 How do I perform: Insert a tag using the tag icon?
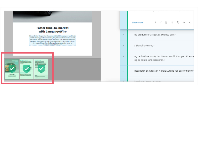click(178, 23)
